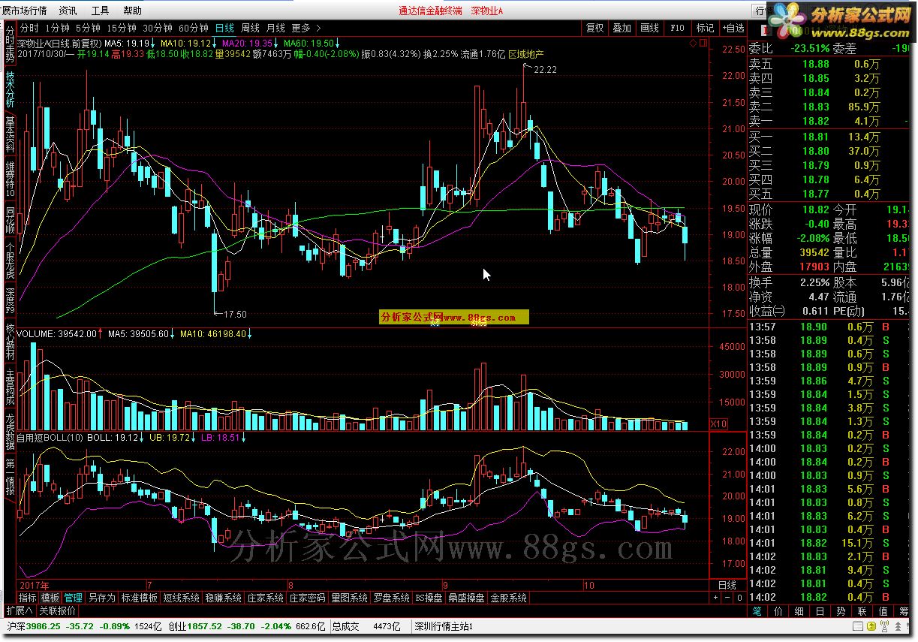This screenshot has height=642, width=918.
Task: Select the 值 value tab
Action: (x=883, y=611)
